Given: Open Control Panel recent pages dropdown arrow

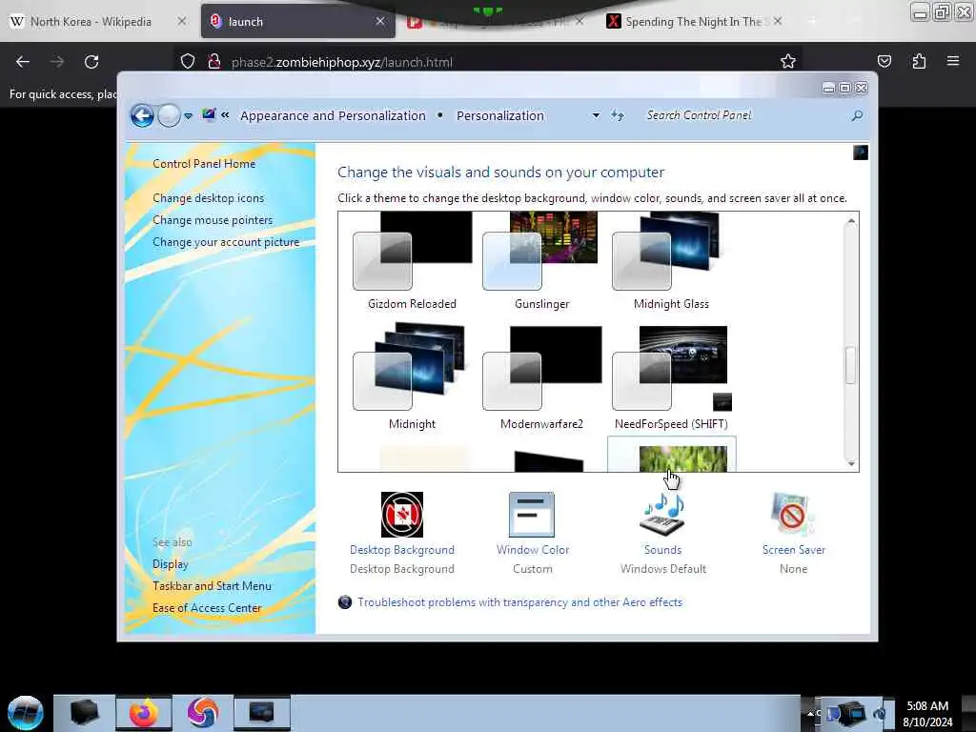Looking at the screenshot, I should [x=188, y=115].
